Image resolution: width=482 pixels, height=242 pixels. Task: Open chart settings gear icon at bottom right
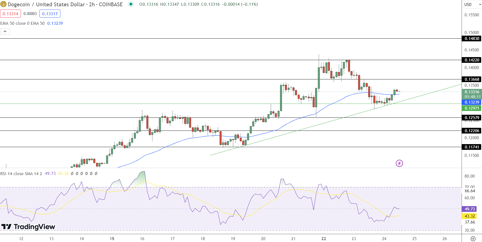[473, 238]
